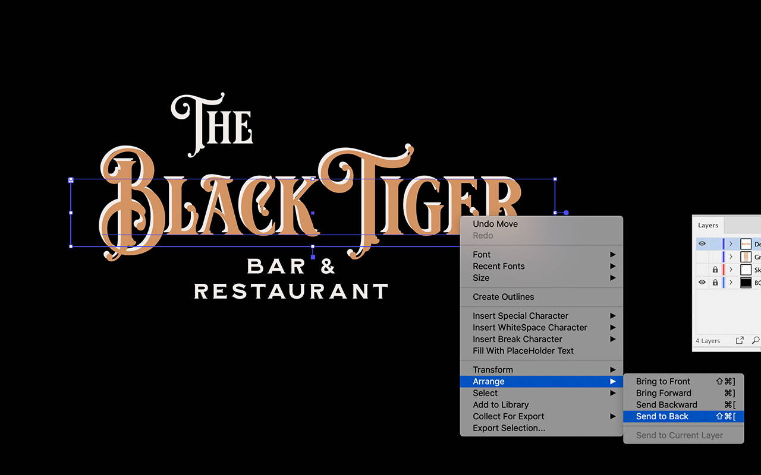The width and height of the screenshot is (761, 475).
Task: Click the "4 Layers" count text
Action: coord(707,341)
